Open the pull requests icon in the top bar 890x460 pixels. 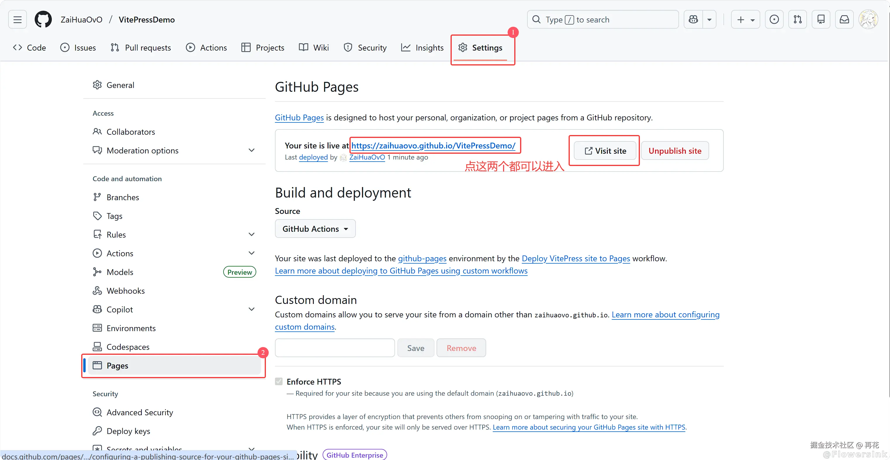tap(797, 19)
